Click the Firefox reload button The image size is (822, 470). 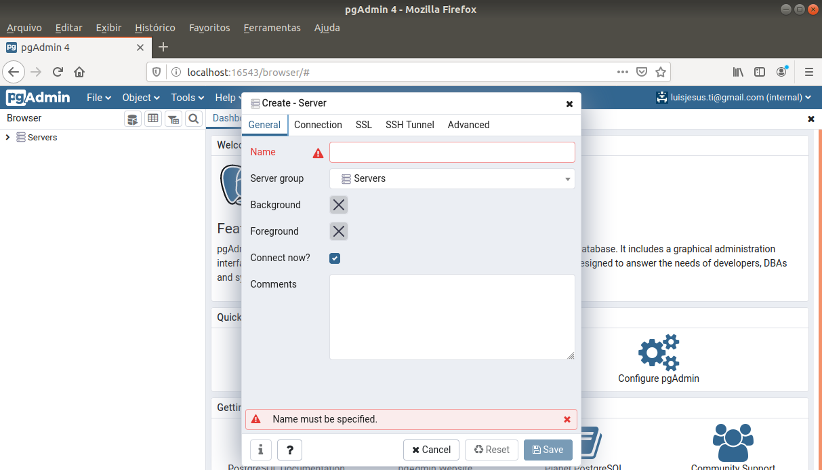(x=58, y=72)
